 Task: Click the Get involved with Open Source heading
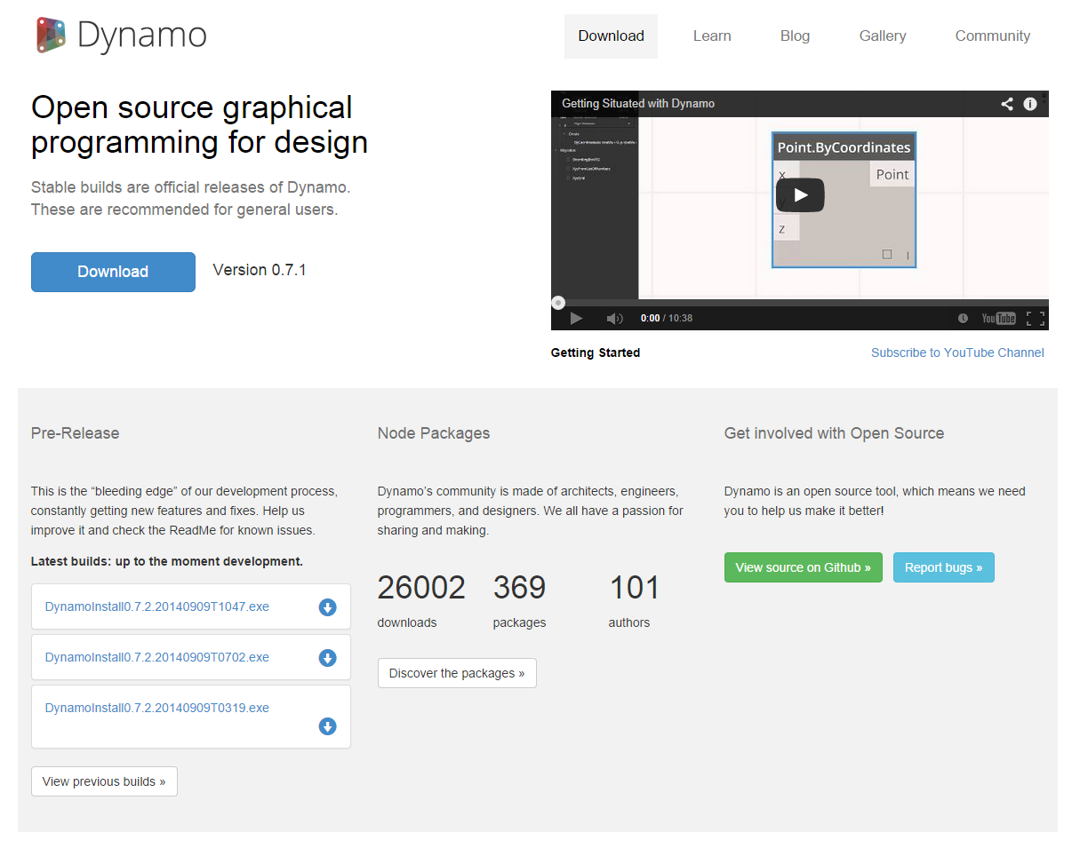pyautogui.click(x=834, y=433)
